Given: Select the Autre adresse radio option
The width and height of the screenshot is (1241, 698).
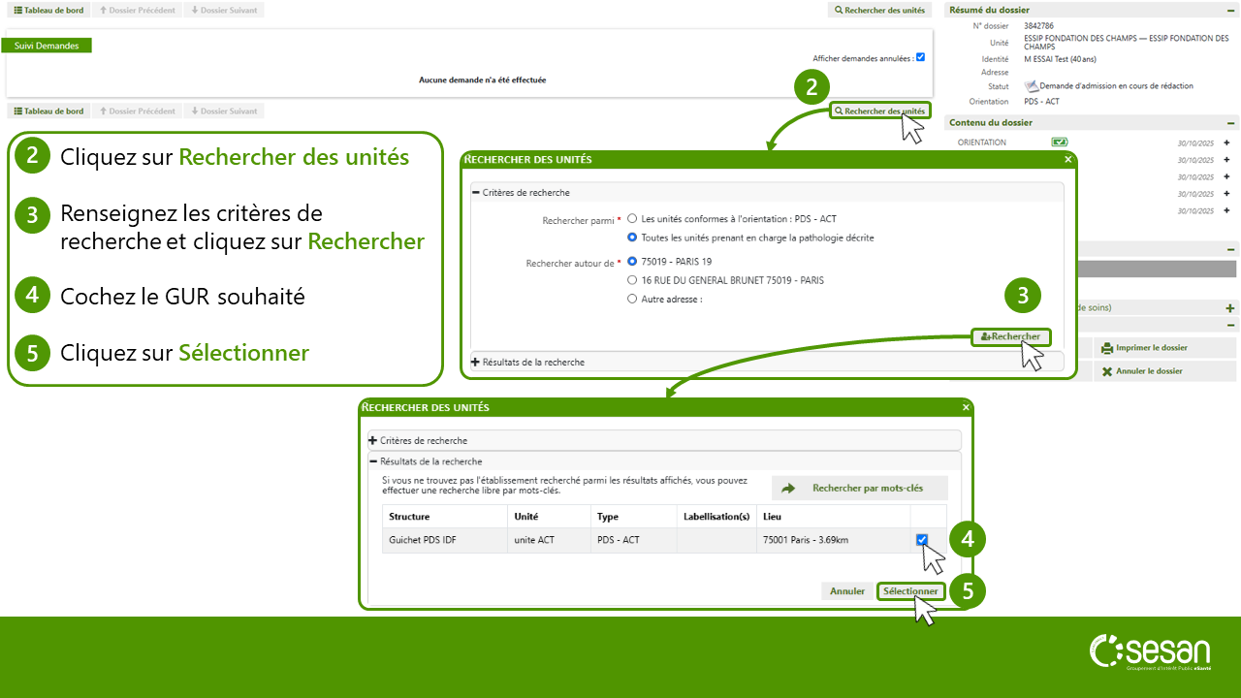Looking at the screenshot, I should point(632,300).
